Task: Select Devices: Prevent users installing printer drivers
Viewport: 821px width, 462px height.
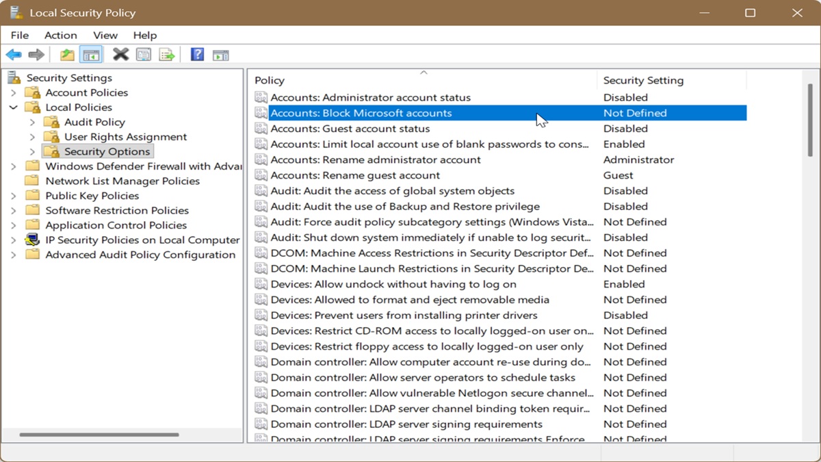Action: [x=404, y=316]
